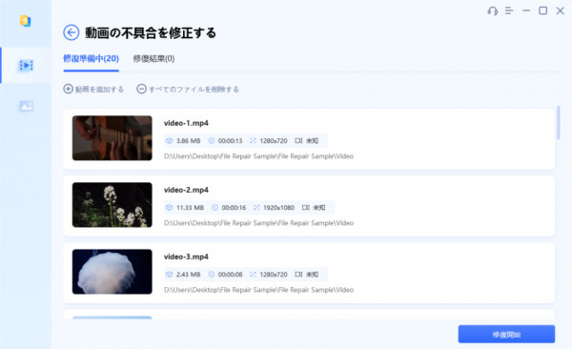This screenshot has height=349, width=572.
Task: Click the 動画の不具合を修正する page title
Action: click(151, 32)
